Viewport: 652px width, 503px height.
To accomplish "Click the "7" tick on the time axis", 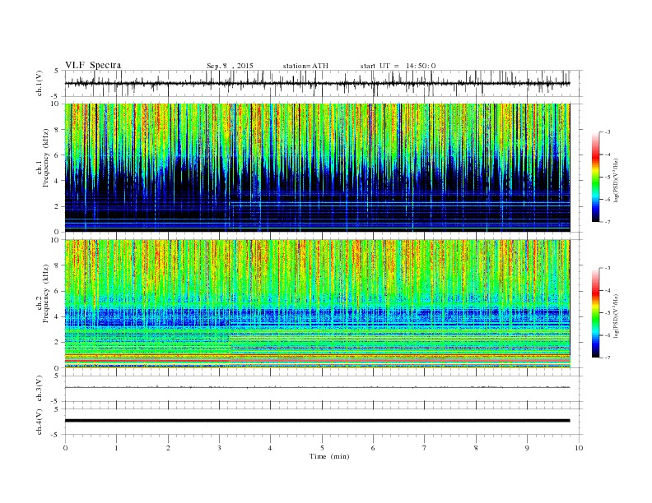I will 425,448.
